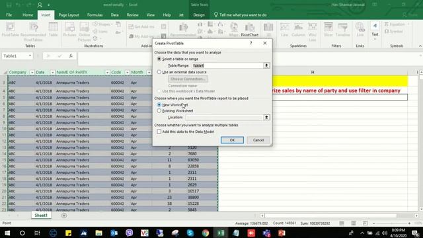This screenshot has height=238, width=423.
Task: Open the Company column filter dropdown
Action: [32, 72]
